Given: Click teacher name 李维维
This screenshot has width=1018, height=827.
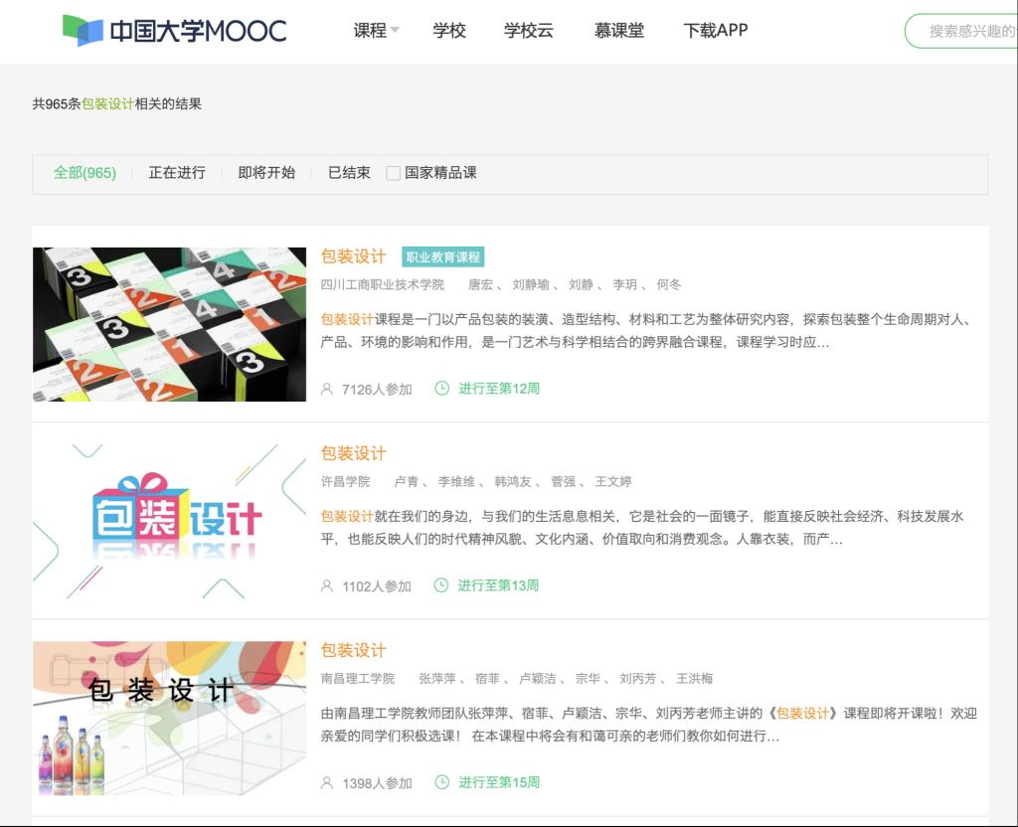Looking at the screenshot, I should coord(456,482).
